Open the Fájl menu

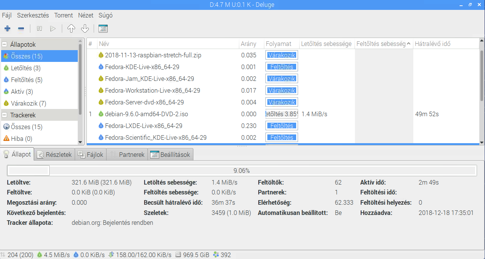6,16
